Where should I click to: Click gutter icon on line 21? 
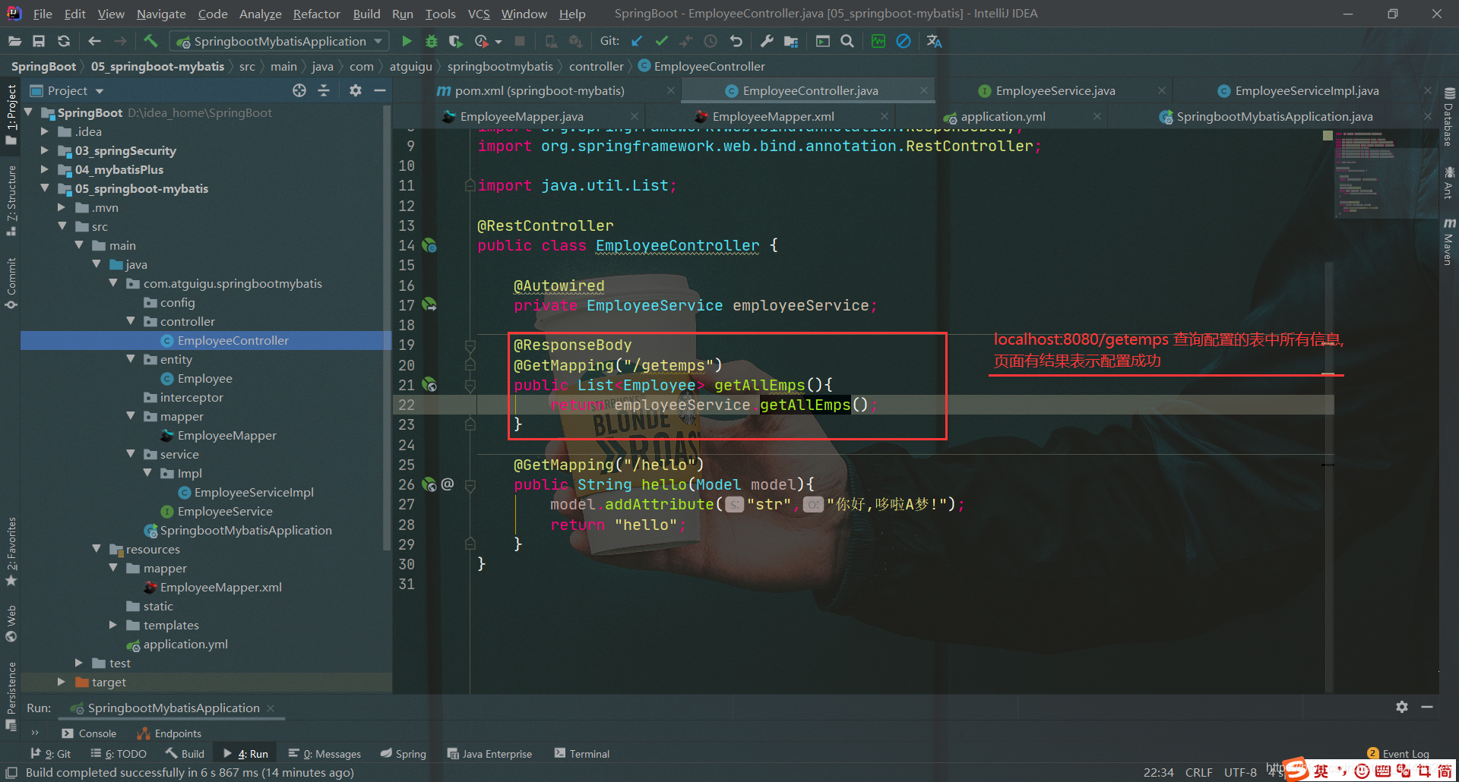pyautogui.click(x=429, y=385)
